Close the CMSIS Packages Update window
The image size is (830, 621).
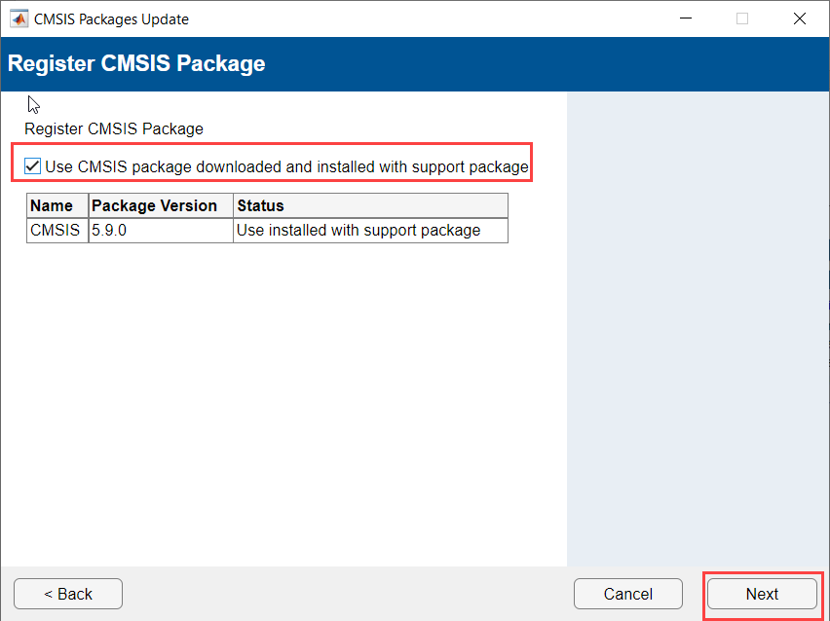(x=800, y=18)
